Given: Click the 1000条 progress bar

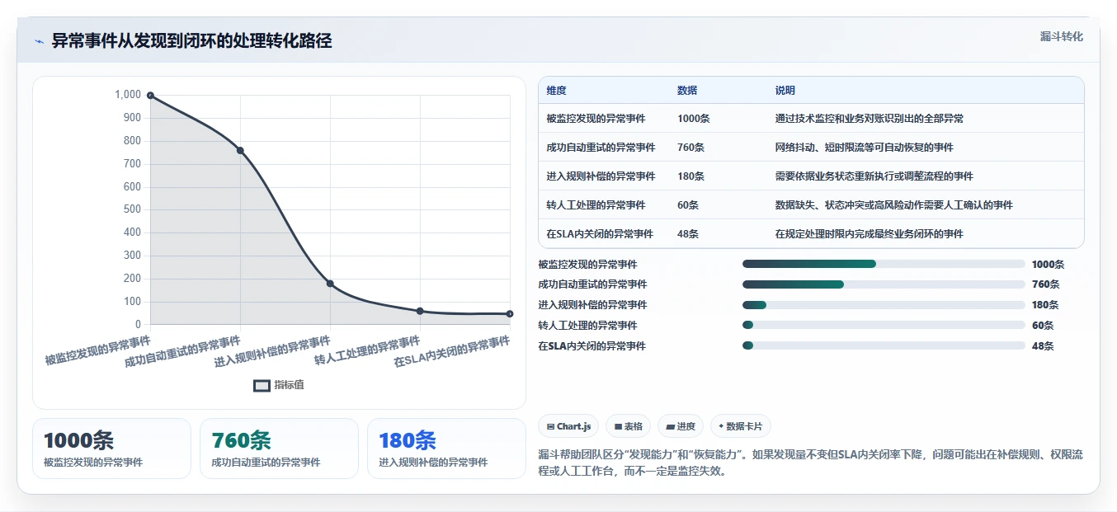Looking at the screenshot, I should tap(884, 264).
